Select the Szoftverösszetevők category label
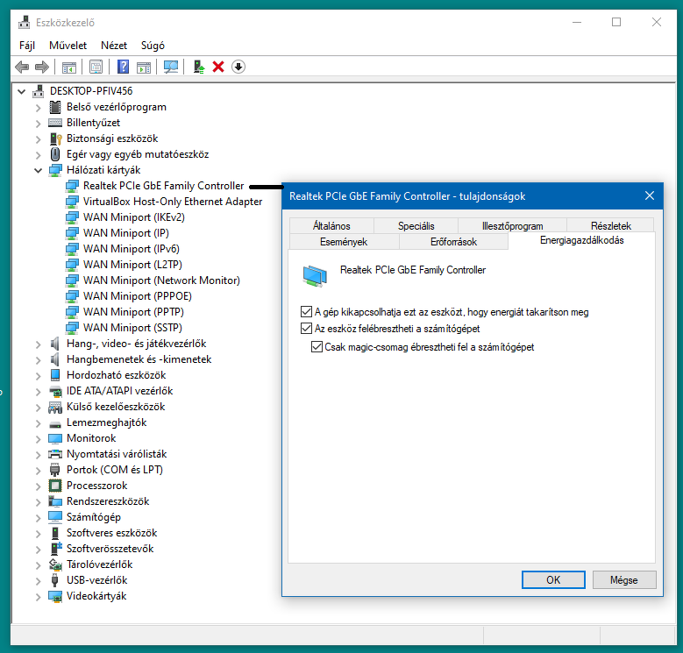Image resolution: width=683 pixels, height=653 pixels. 110,549
